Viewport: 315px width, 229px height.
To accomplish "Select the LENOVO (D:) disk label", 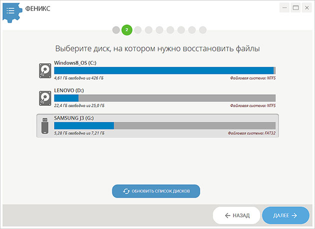I will pyautogui.click(x=69, y=90).
